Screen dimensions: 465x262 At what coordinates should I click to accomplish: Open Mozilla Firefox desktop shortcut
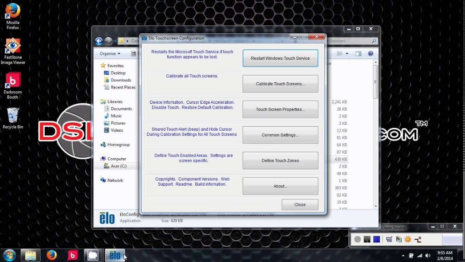click(13, 16)
